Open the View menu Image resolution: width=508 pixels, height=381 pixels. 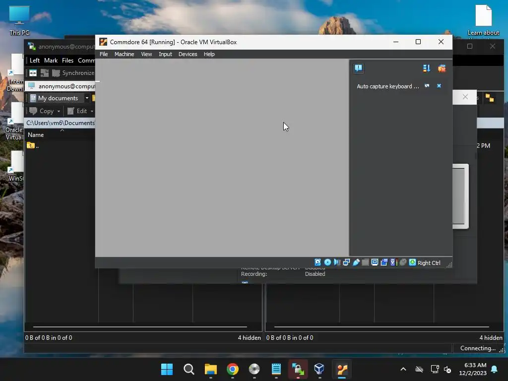tap(146, 54)
